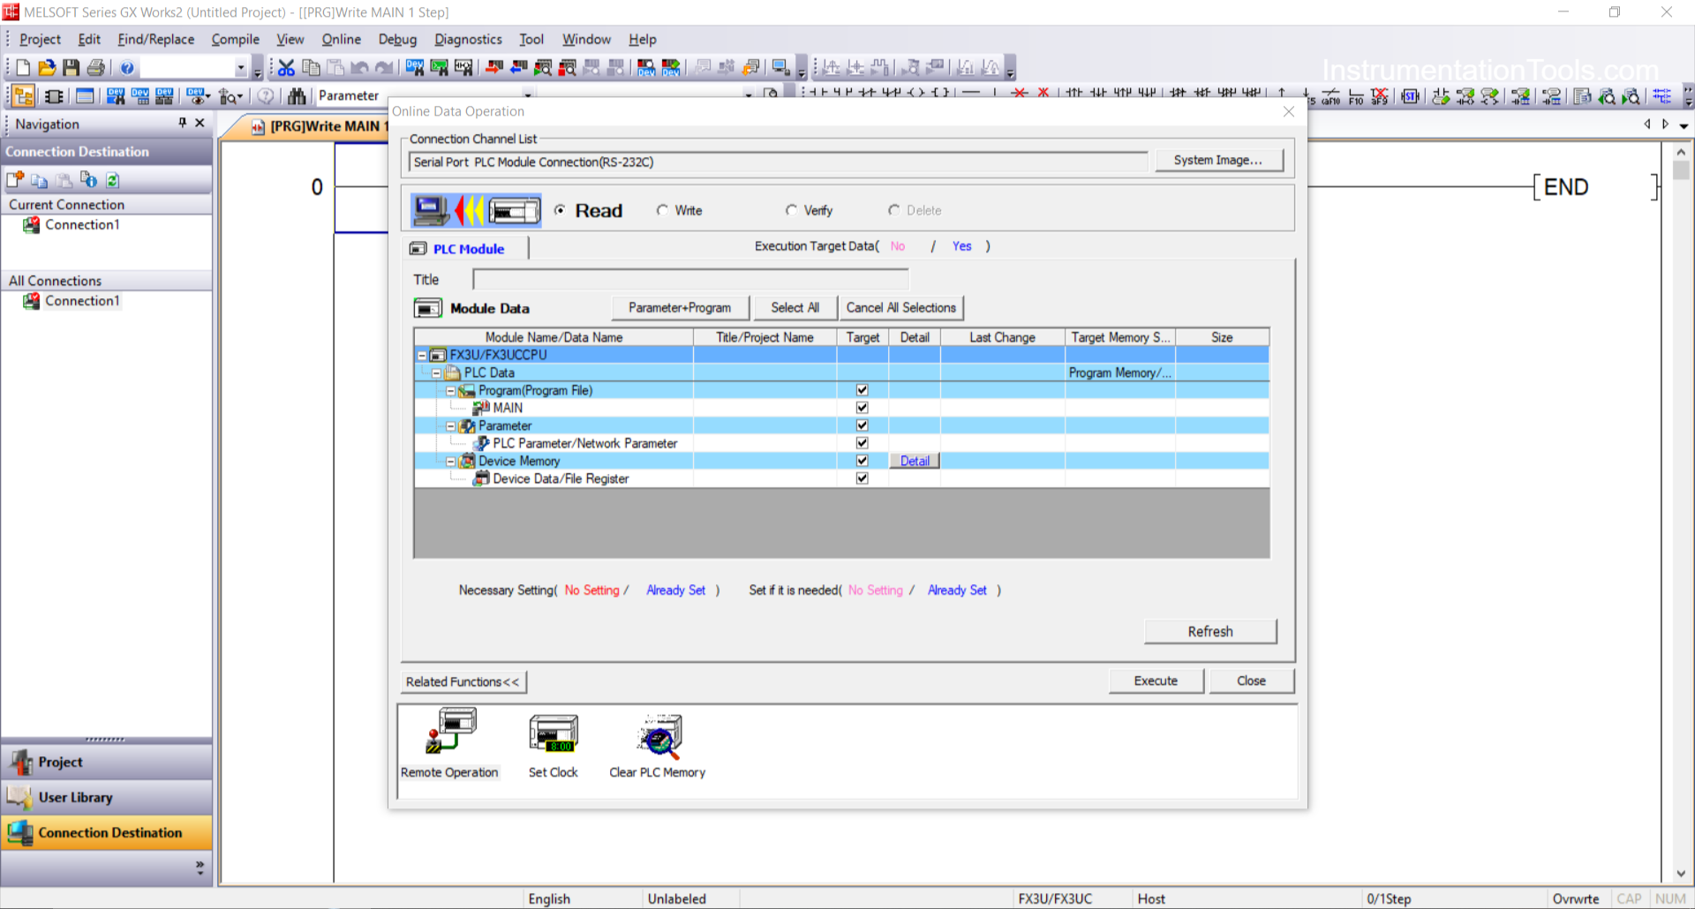
Task: Toggle Program(Program File) target checkbox
Action: tap(863, 390)
